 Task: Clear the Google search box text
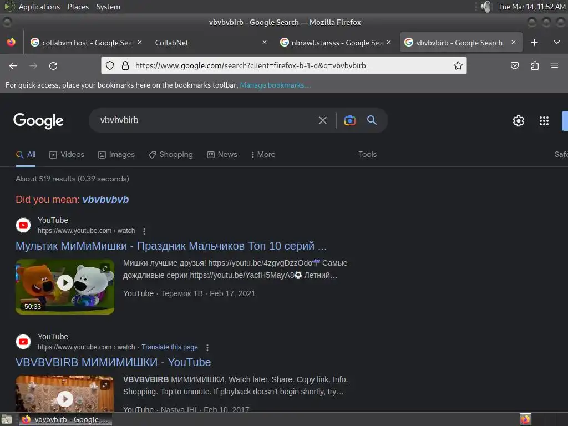[322, 120]
